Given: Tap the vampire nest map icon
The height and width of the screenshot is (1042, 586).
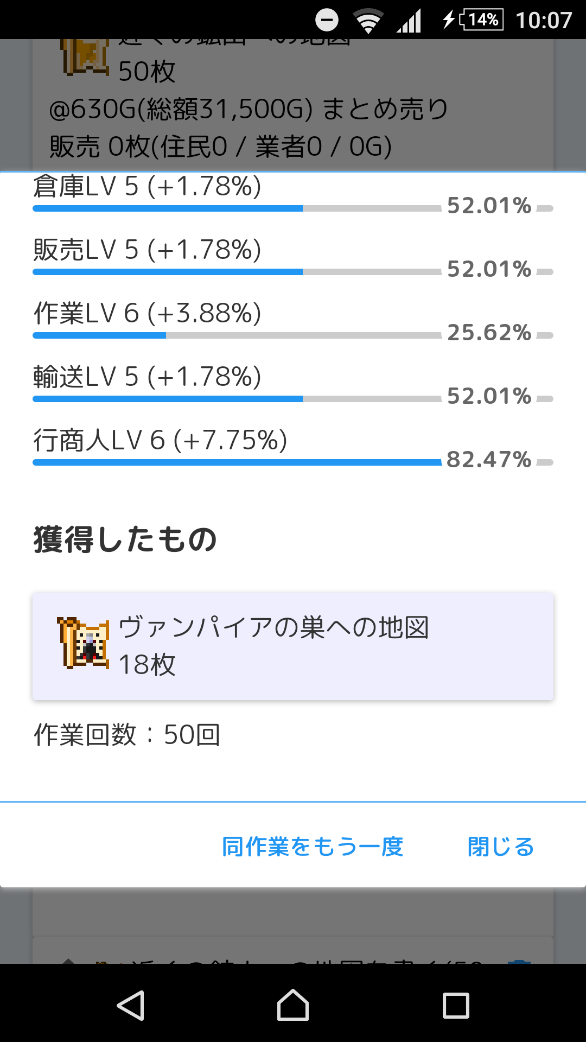Looking at the screenshot, I should coord(84,643).
